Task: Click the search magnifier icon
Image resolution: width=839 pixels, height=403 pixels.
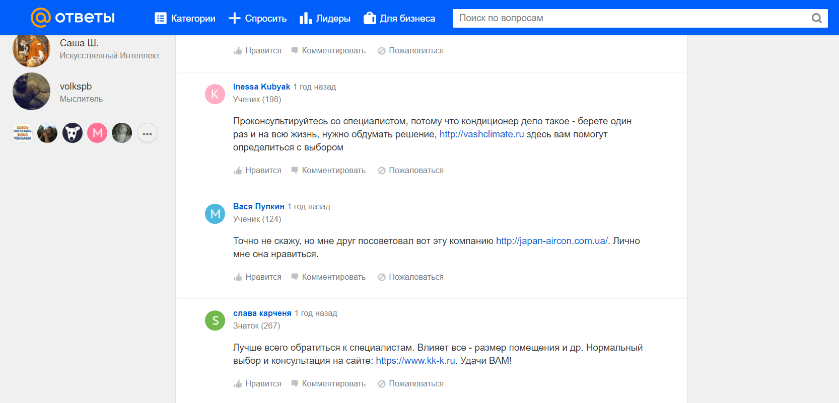Action: tap(817, 18)
